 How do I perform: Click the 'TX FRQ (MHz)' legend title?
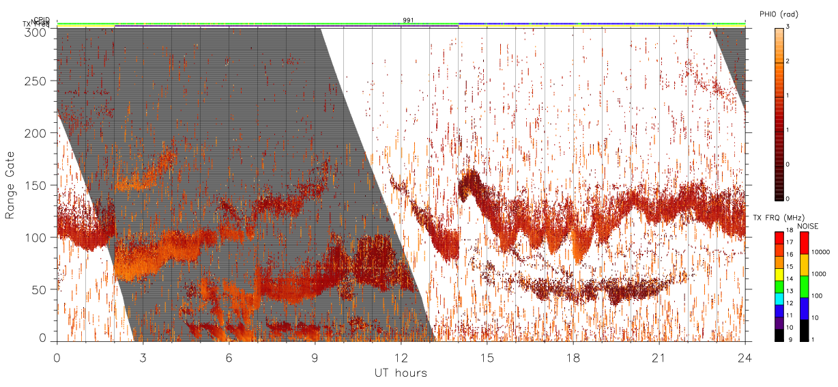tap(779, 217)
